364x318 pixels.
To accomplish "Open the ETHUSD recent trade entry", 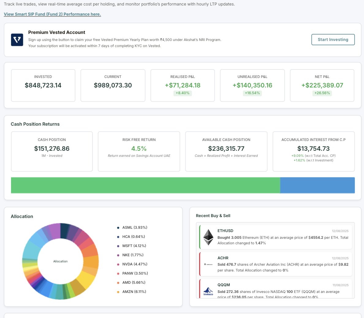I will point(275,237).
